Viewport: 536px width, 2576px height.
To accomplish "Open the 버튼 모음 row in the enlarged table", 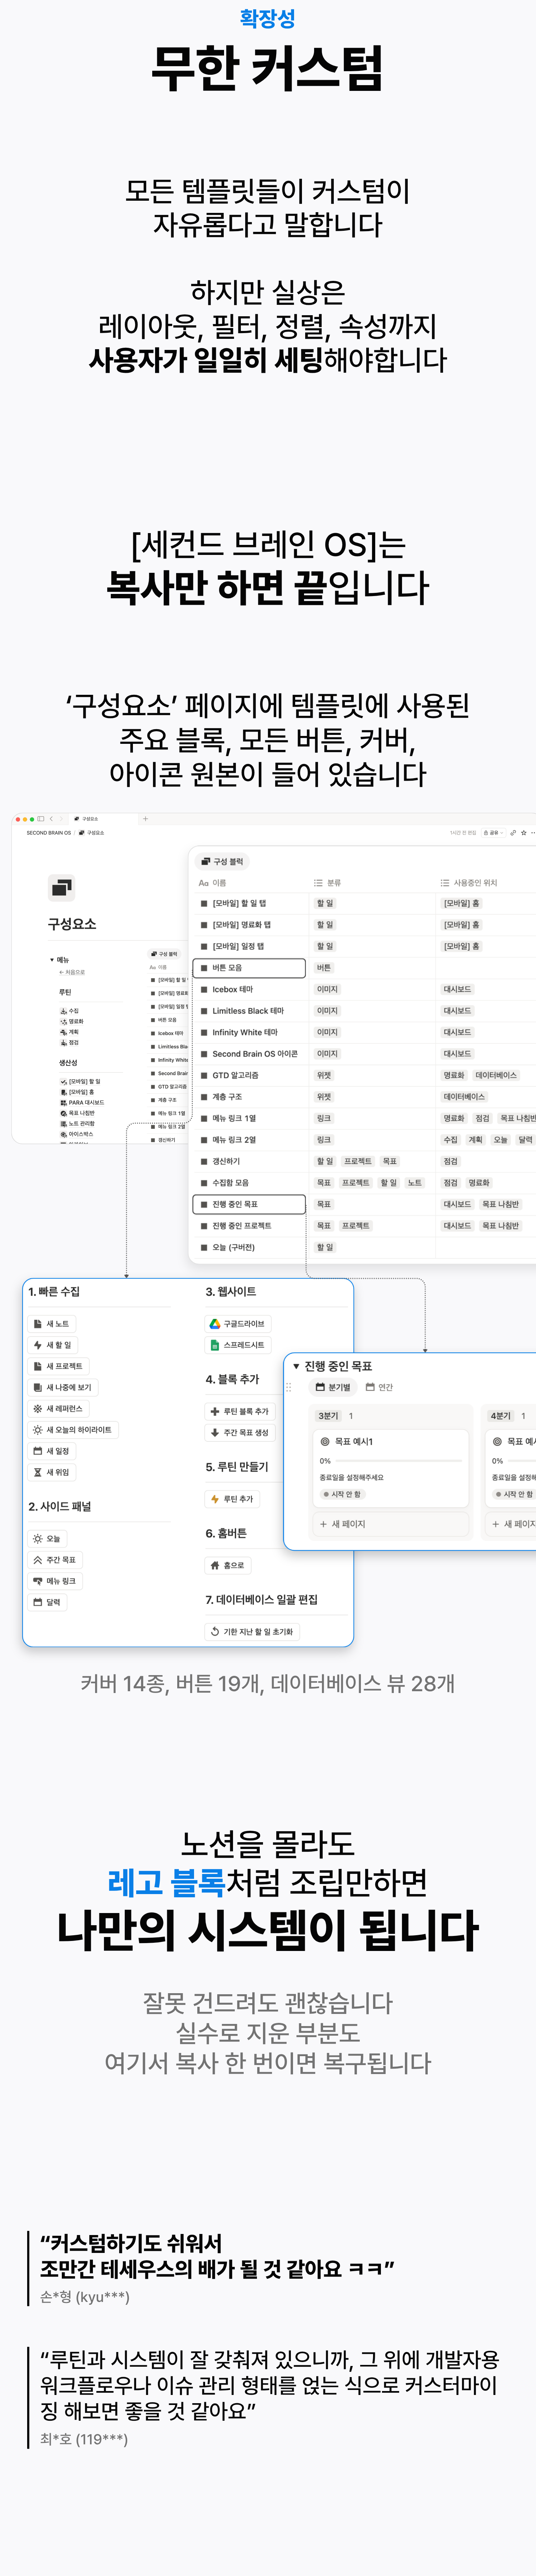I will [x=249, y=968].
